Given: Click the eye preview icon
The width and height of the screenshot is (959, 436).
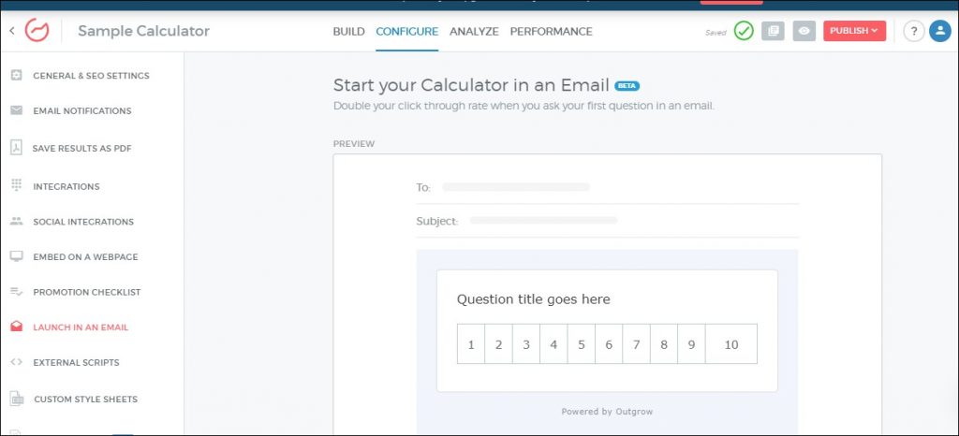Looking at the screenshot, I should [804, 31].
